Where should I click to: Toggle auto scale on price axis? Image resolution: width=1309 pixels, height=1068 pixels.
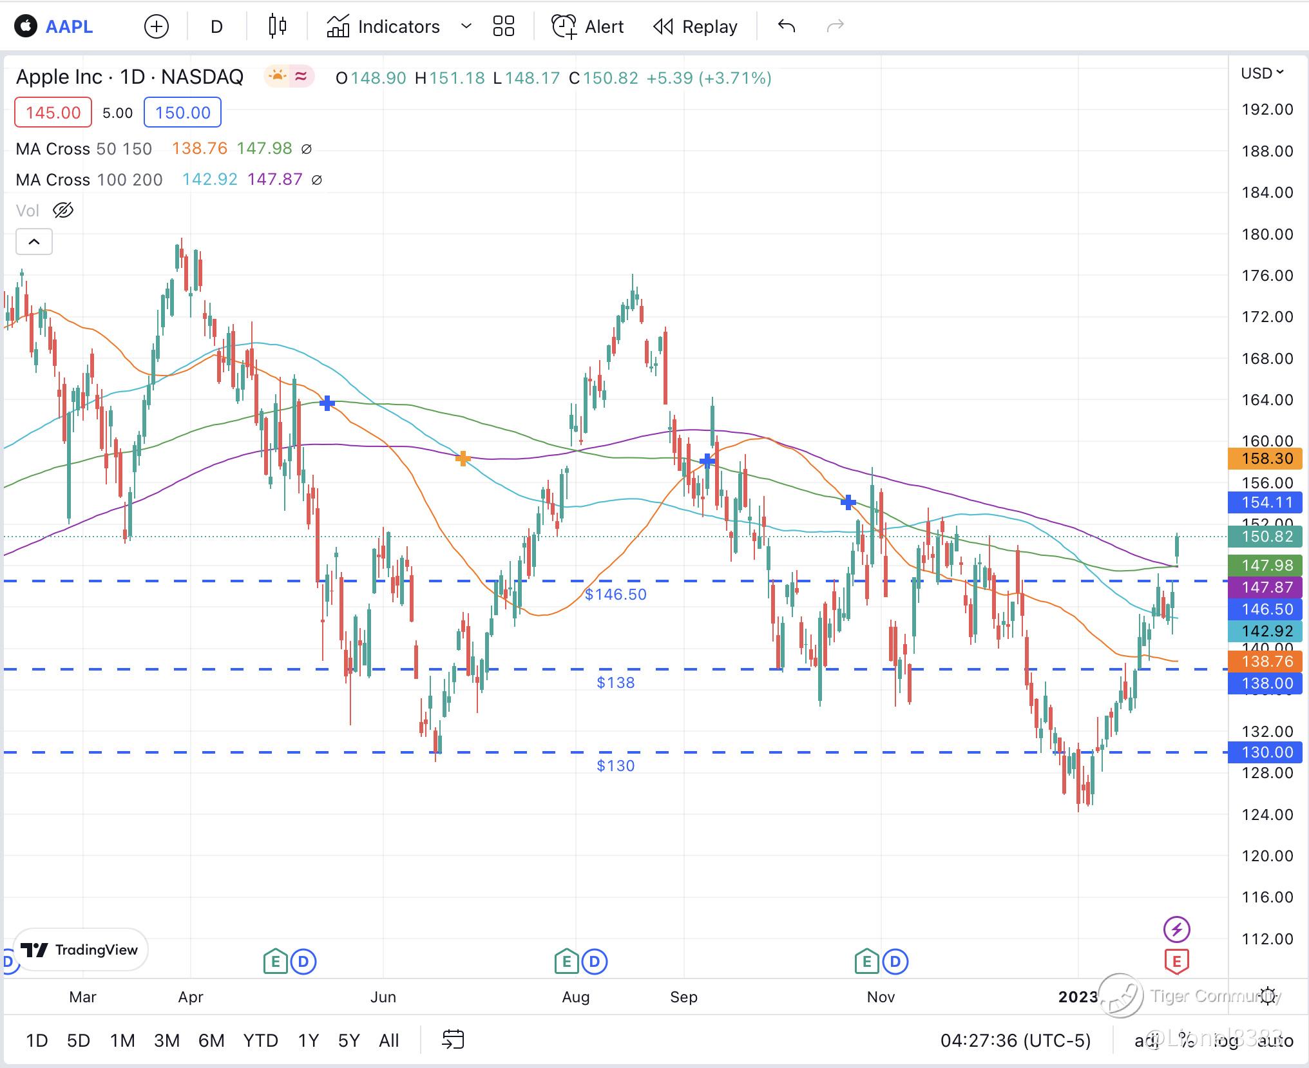pyautogui.click(x=1275, y=1040)
